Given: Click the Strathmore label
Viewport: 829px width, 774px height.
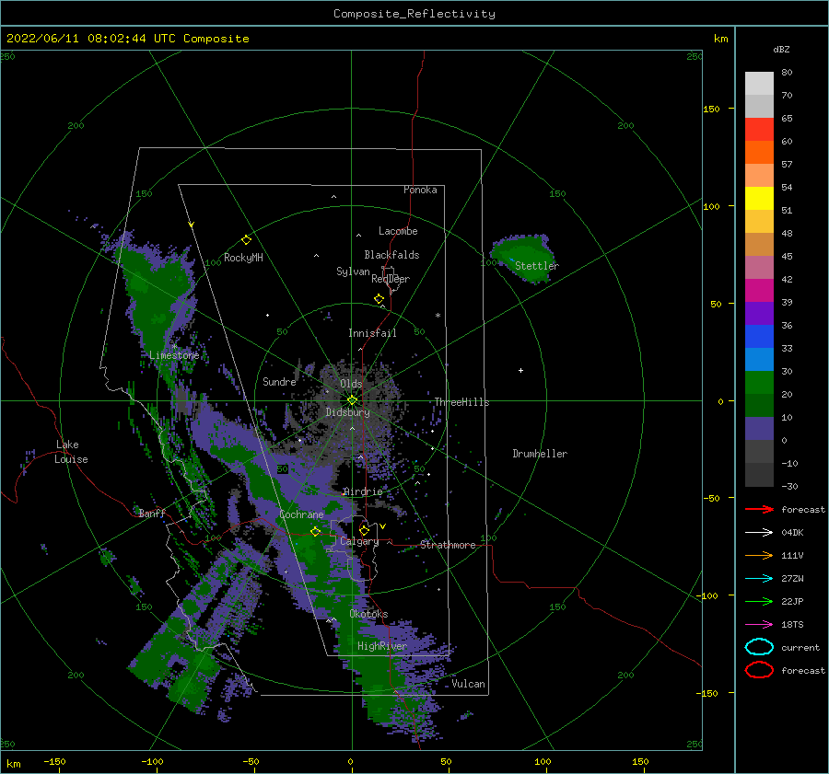Looking at the screenshot, I should (x=448, y=545).
